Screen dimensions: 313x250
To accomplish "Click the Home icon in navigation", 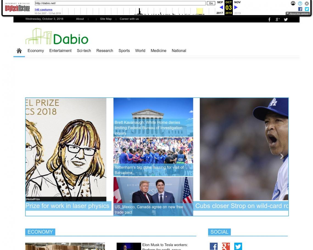I will (x=19, y=51).
